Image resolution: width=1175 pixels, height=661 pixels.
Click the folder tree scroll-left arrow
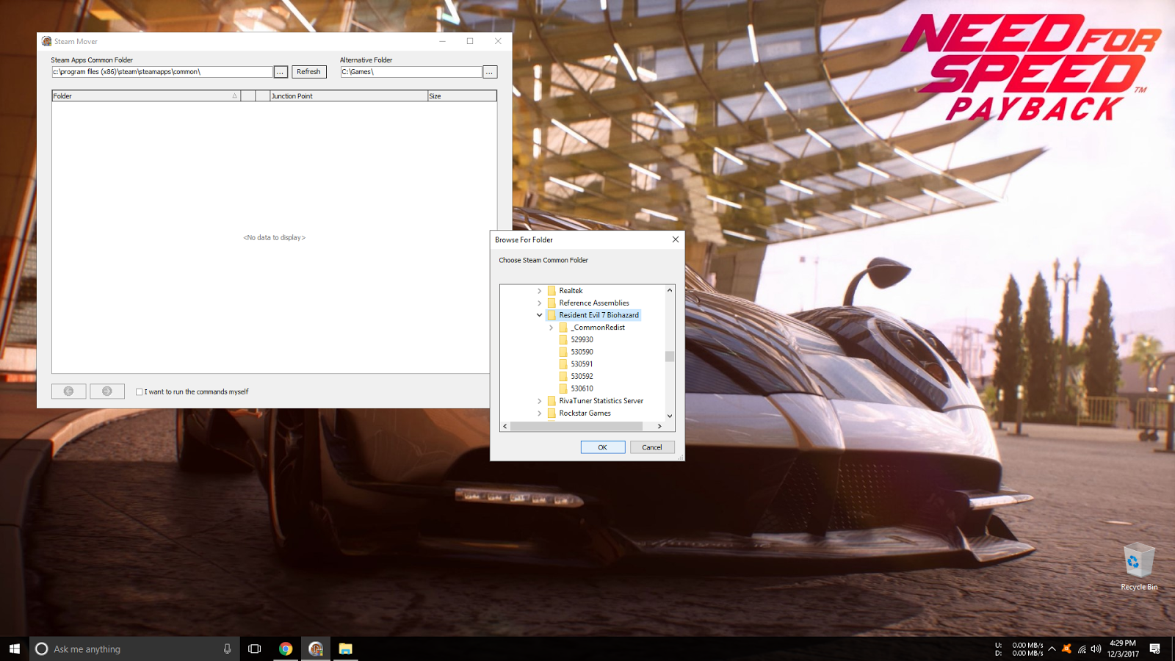(505, 426)
